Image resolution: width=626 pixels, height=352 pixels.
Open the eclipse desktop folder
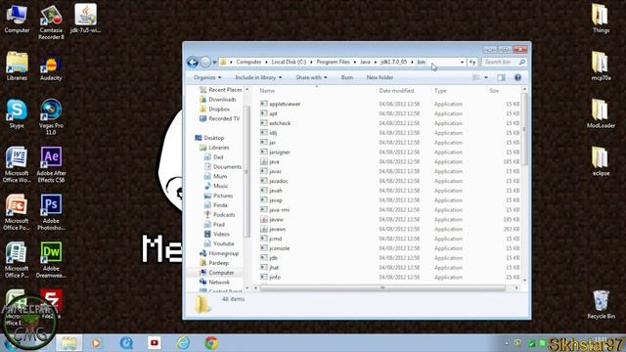(601, 162)
